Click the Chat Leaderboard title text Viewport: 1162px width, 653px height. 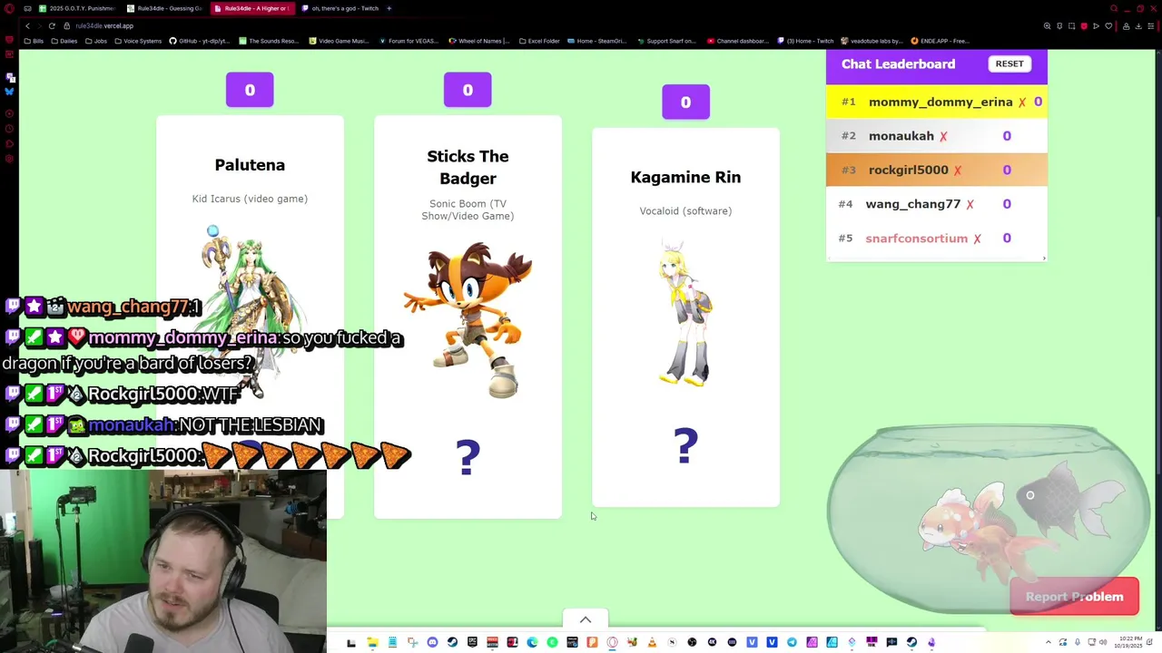click(x=898, y=63)
